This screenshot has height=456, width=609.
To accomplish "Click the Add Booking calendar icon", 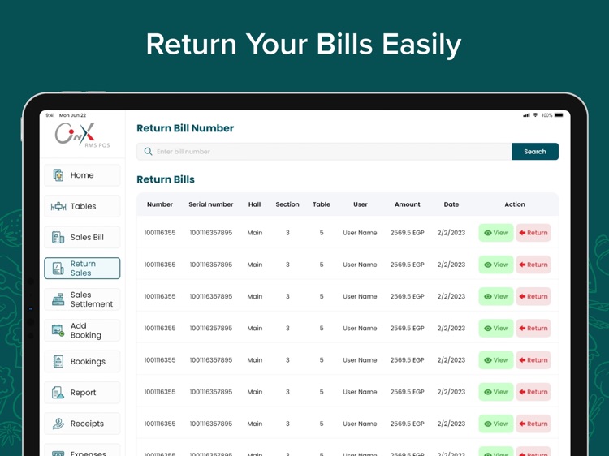I will 58,330.
